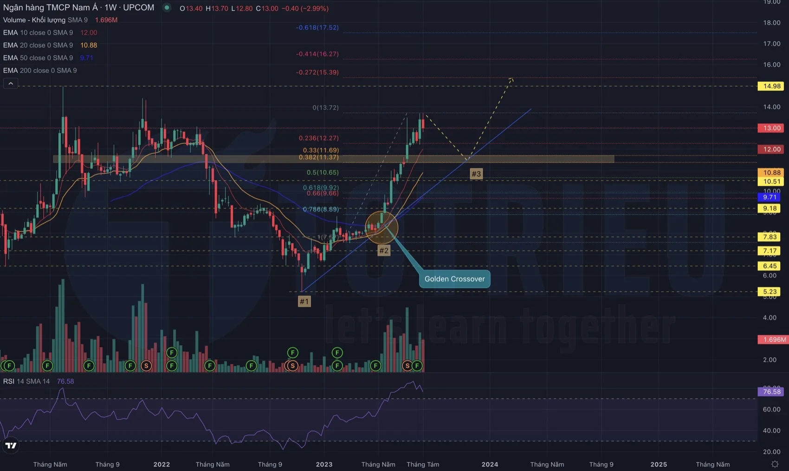Click the Tháng Tám time axis label
Viewport: 789px width, 471px height.
coord(423,464)
